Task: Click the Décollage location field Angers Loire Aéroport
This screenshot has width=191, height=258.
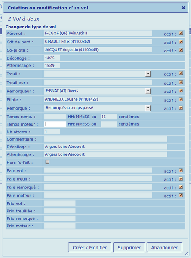Action: 105,147
